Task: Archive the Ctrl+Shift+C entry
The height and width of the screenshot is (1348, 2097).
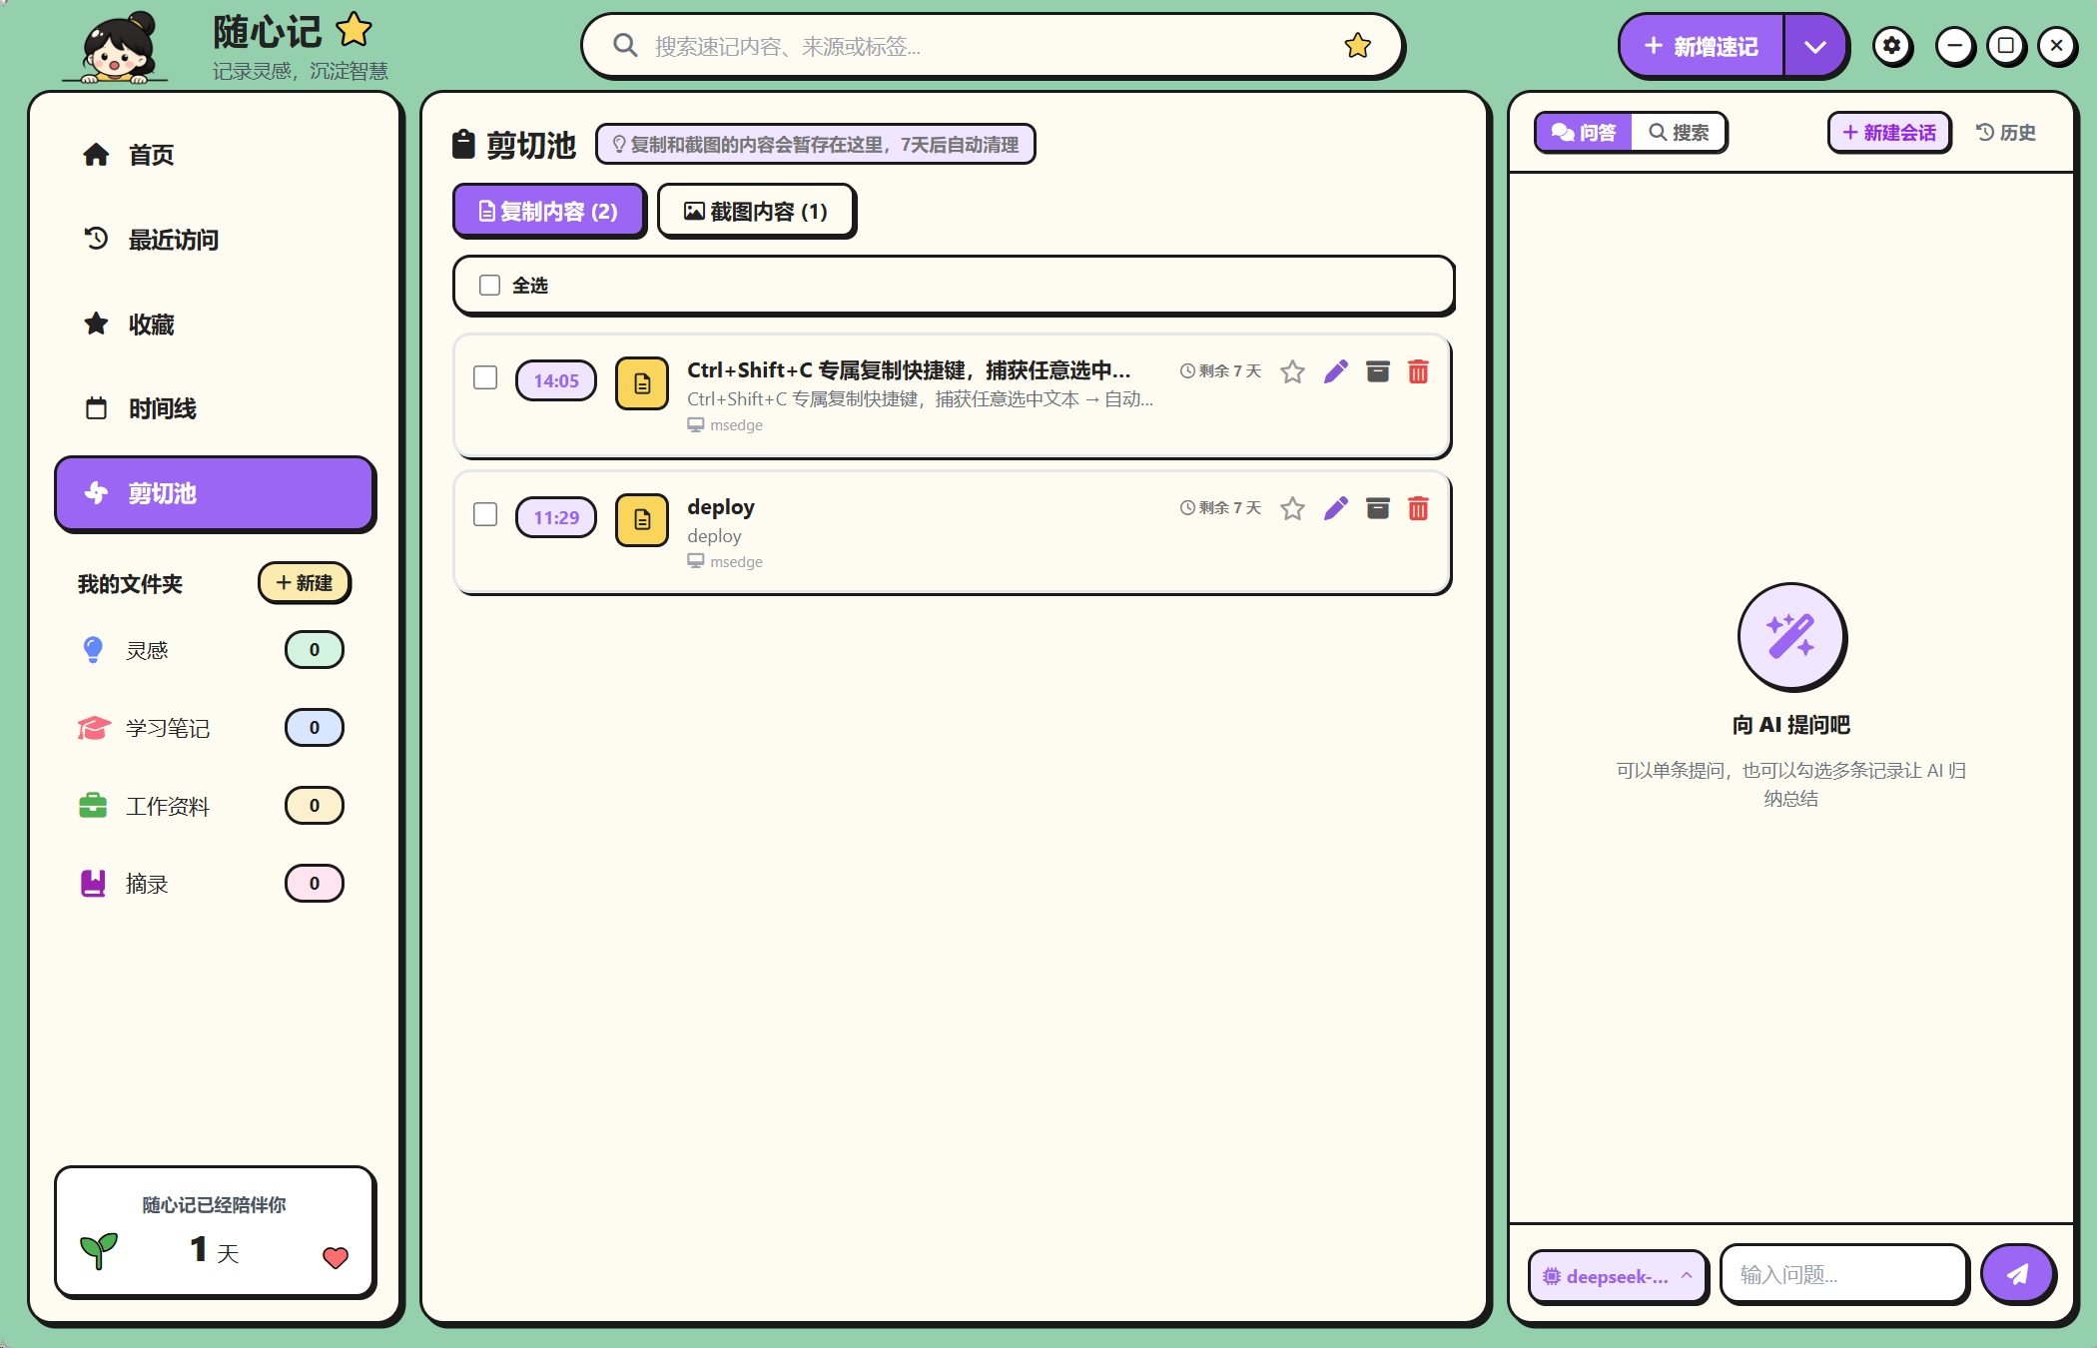Action: [1378, 371]
